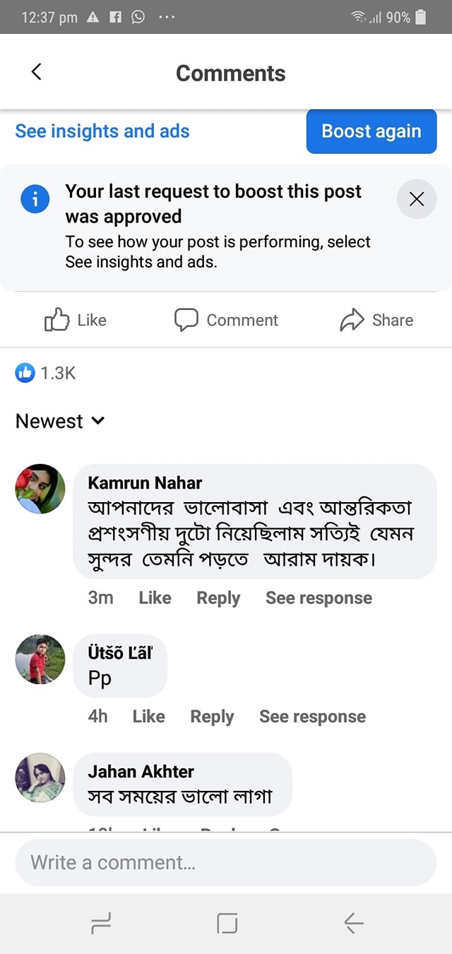Viewport: 452px width, 954px height.
Task: Tap the back arrow in Comments header
Action: tap(37, 72)
